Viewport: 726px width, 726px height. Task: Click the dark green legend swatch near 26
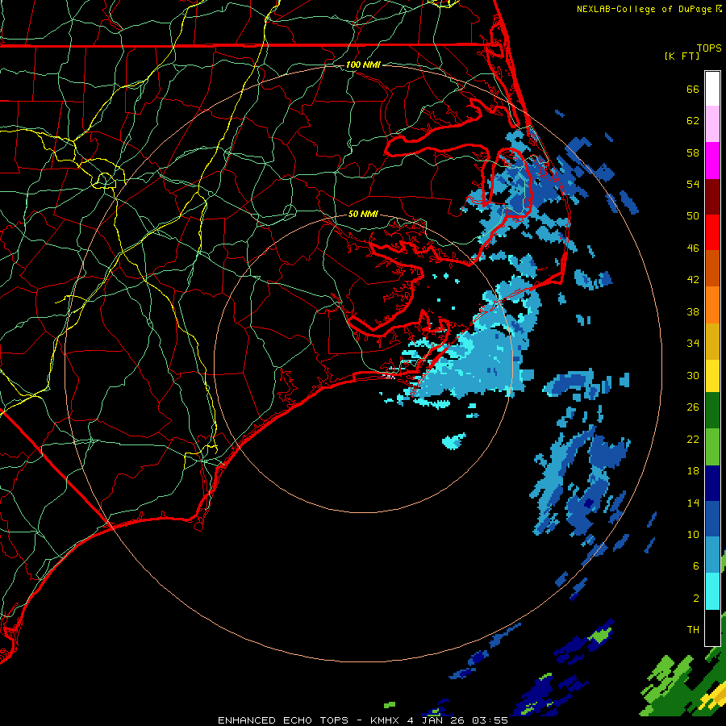712,411
